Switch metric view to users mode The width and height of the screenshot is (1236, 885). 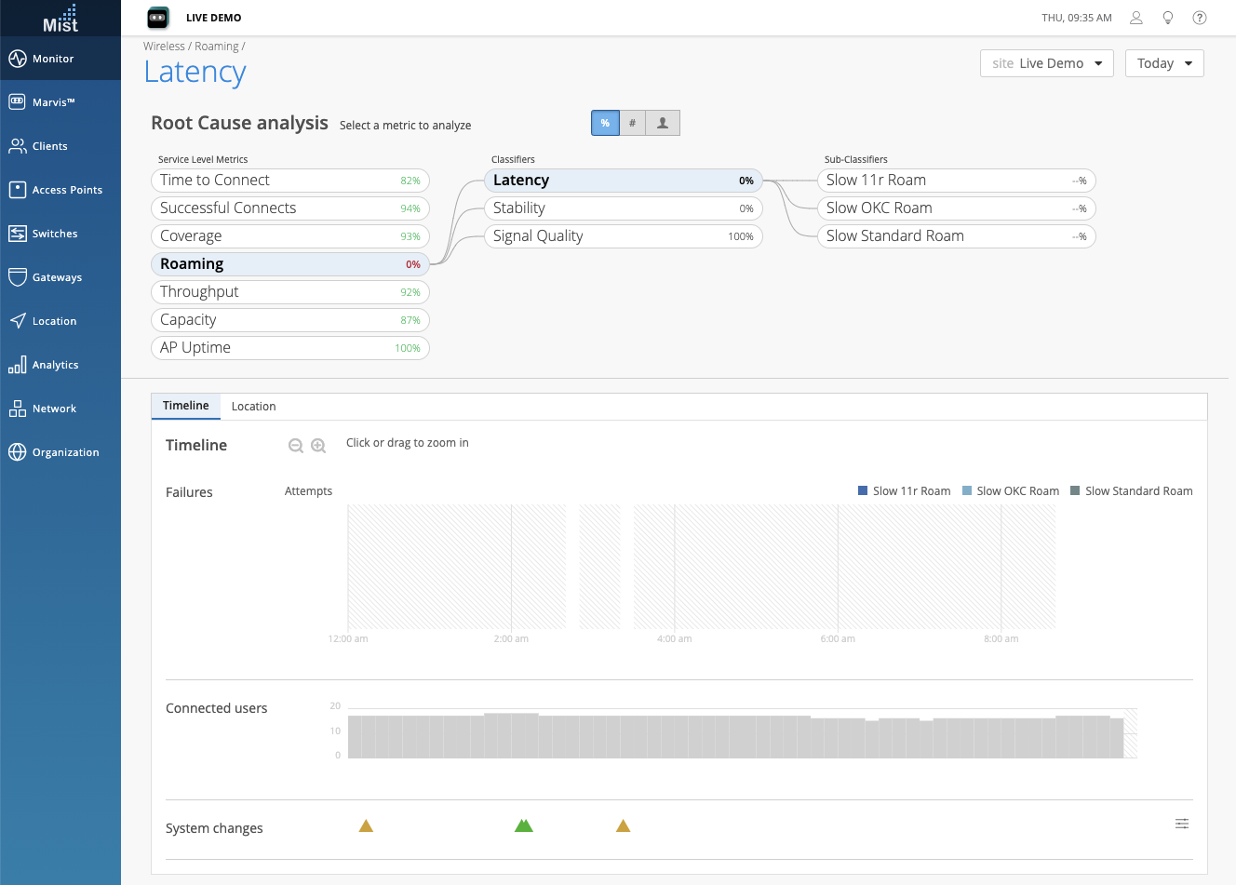click(x=663, y=123)
